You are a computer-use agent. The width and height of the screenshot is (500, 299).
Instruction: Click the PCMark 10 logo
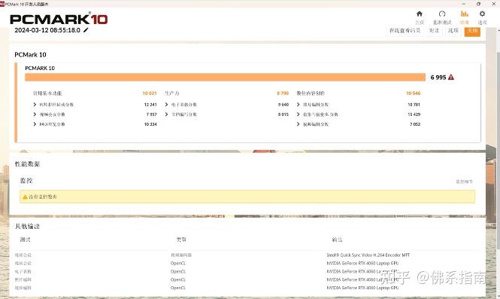click(x=59, y=19)
